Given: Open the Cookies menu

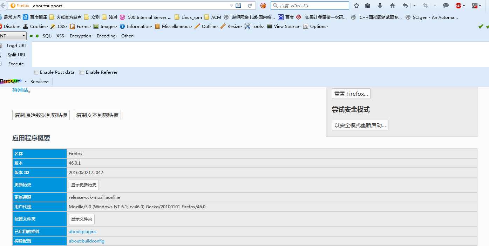Looking at the screenshot, I should point(35,27).
